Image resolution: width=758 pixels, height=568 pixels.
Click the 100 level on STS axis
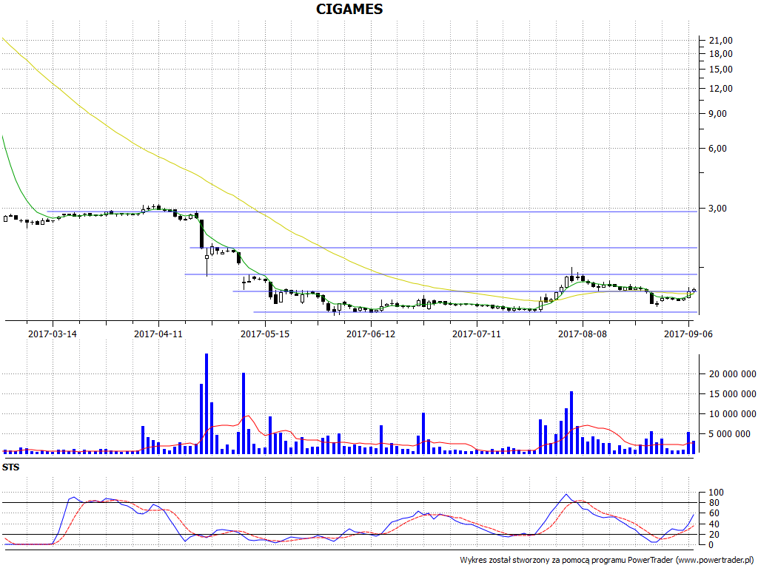[717, 493]
